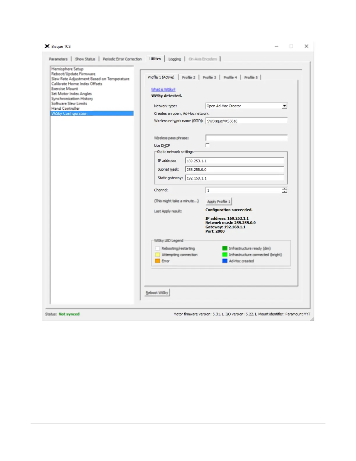The height and width of the screenshot is (461, 356).
Task: Click the Apply Profile 1 button
Action: pyautogui.click(x=219, y=201)
